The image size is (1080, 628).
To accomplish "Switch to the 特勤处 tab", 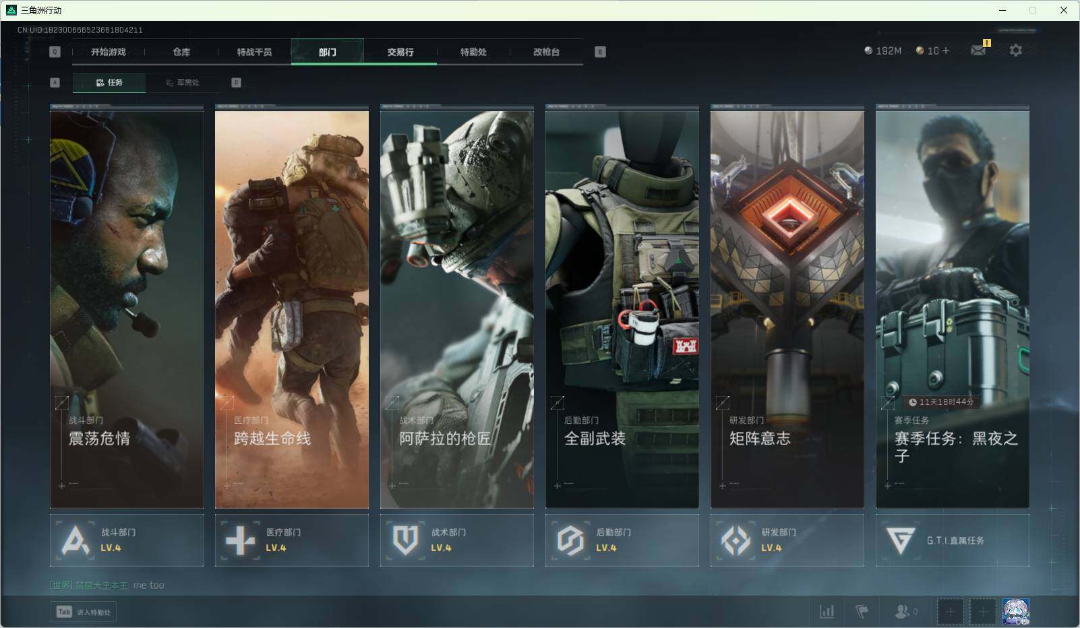I will 473,52.
